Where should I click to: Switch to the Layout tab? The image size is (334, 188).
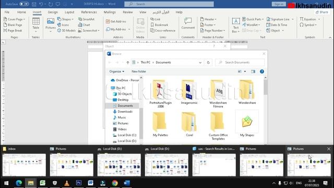click(x=69, y=12)
